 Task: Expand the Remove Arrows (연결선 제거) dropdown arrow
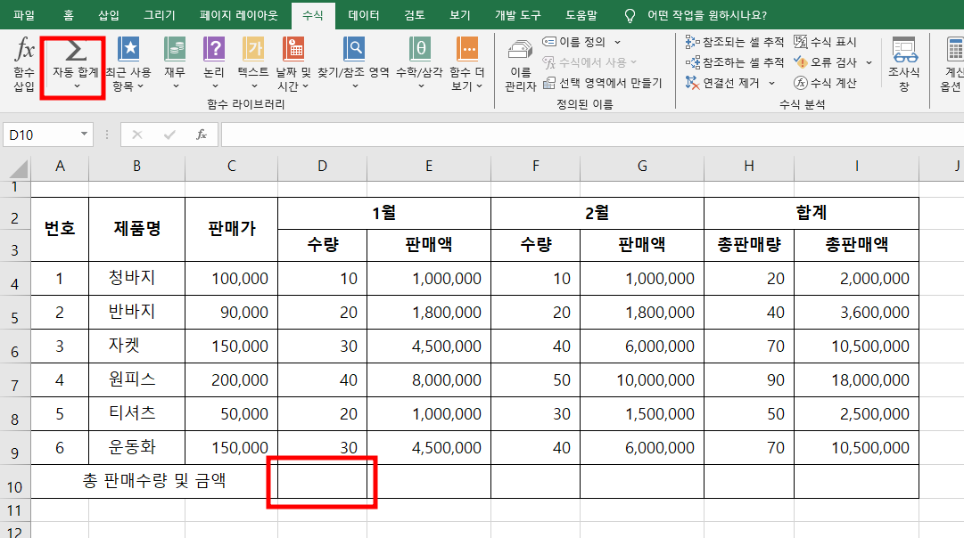pyautogui.click(x=771, y=83)
